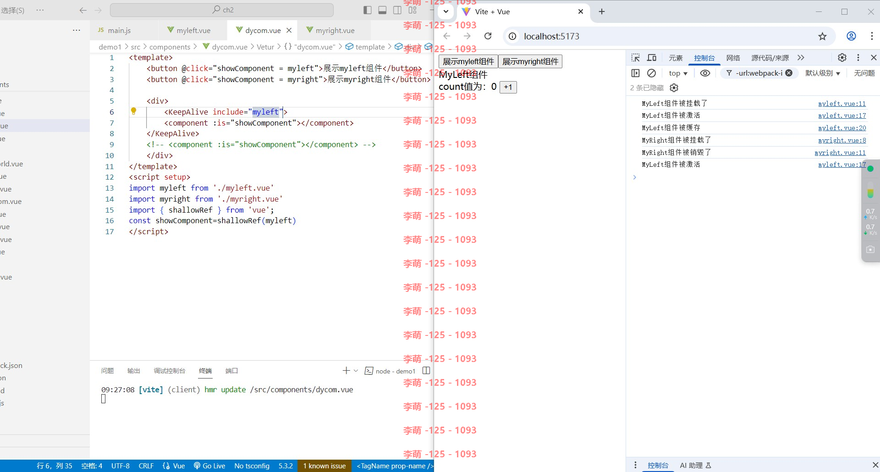Click the lightbulb quick fix icon

pyautogui.click(x=133, y=111)
